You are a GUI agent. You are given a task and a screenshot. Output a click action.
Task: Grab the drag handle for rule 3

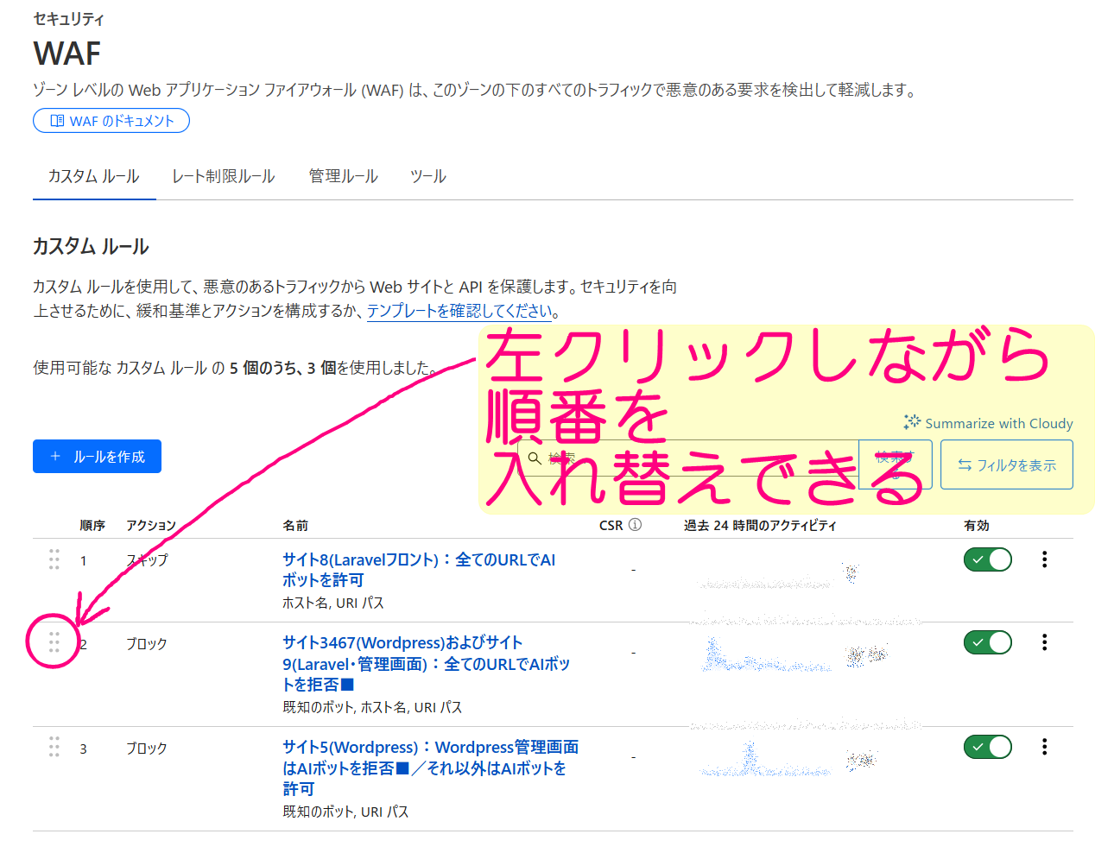coord(54,747)
